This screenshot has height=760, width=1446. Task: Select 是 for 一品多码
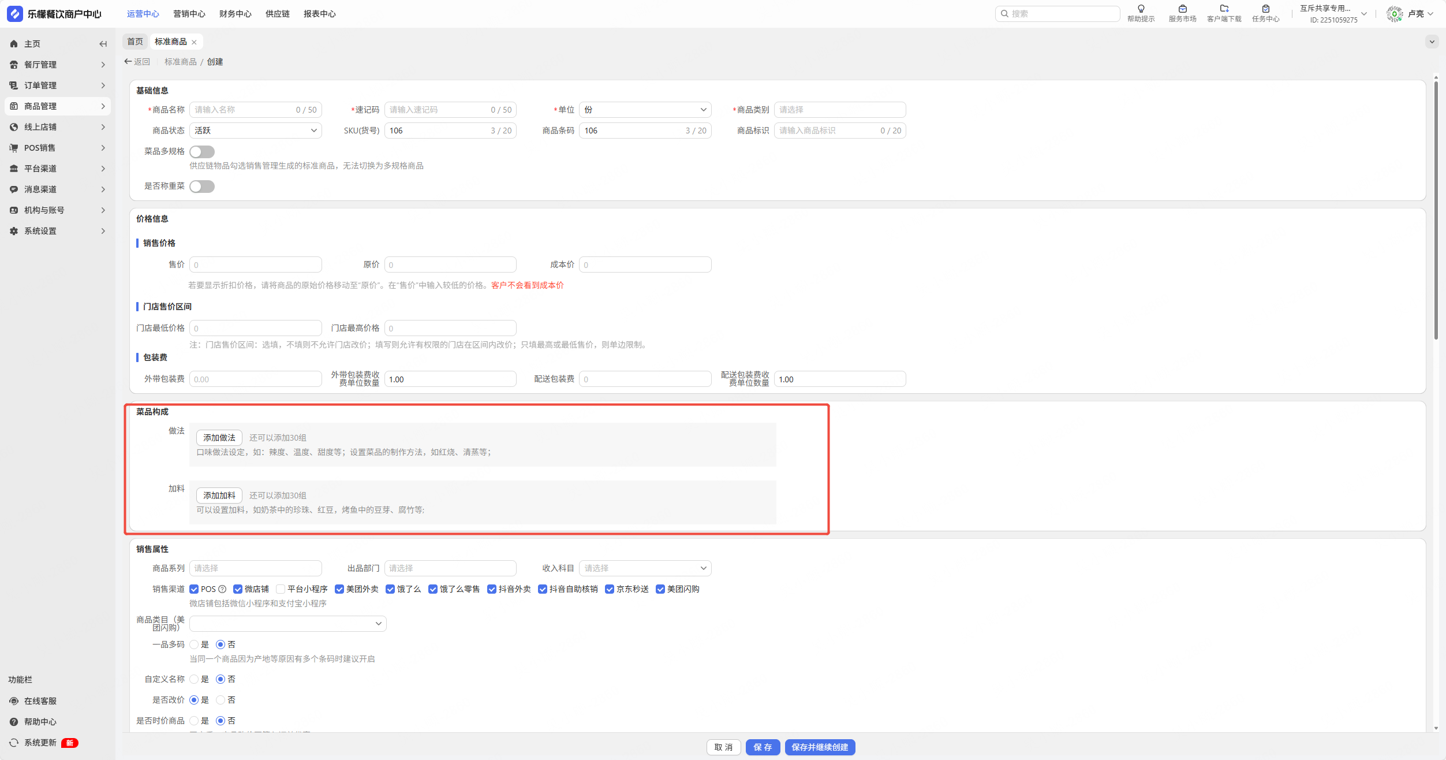tap(195, 644)
